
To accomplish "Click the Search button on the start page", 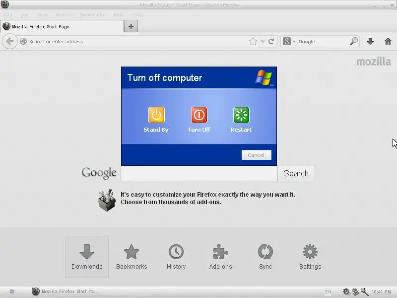I will (x=296, y=173).
